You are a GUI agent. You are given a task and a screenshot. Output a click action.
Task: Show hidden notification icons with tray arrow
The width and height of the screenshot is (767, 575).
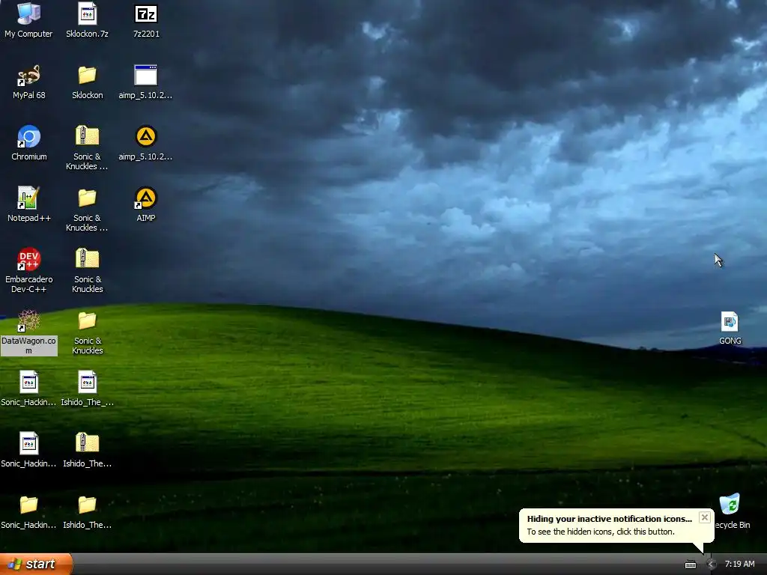click(x=711, y=564)
